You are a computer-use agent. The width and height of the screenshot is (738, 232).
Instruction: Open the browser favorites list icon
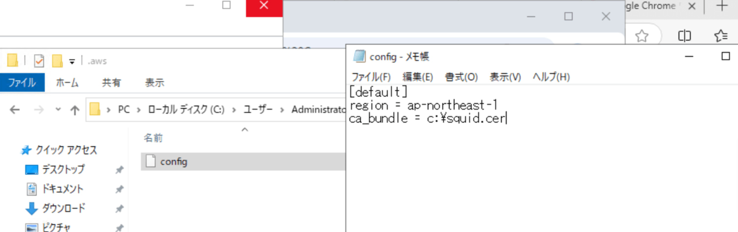pyautogui.click(x=721, y=36)
